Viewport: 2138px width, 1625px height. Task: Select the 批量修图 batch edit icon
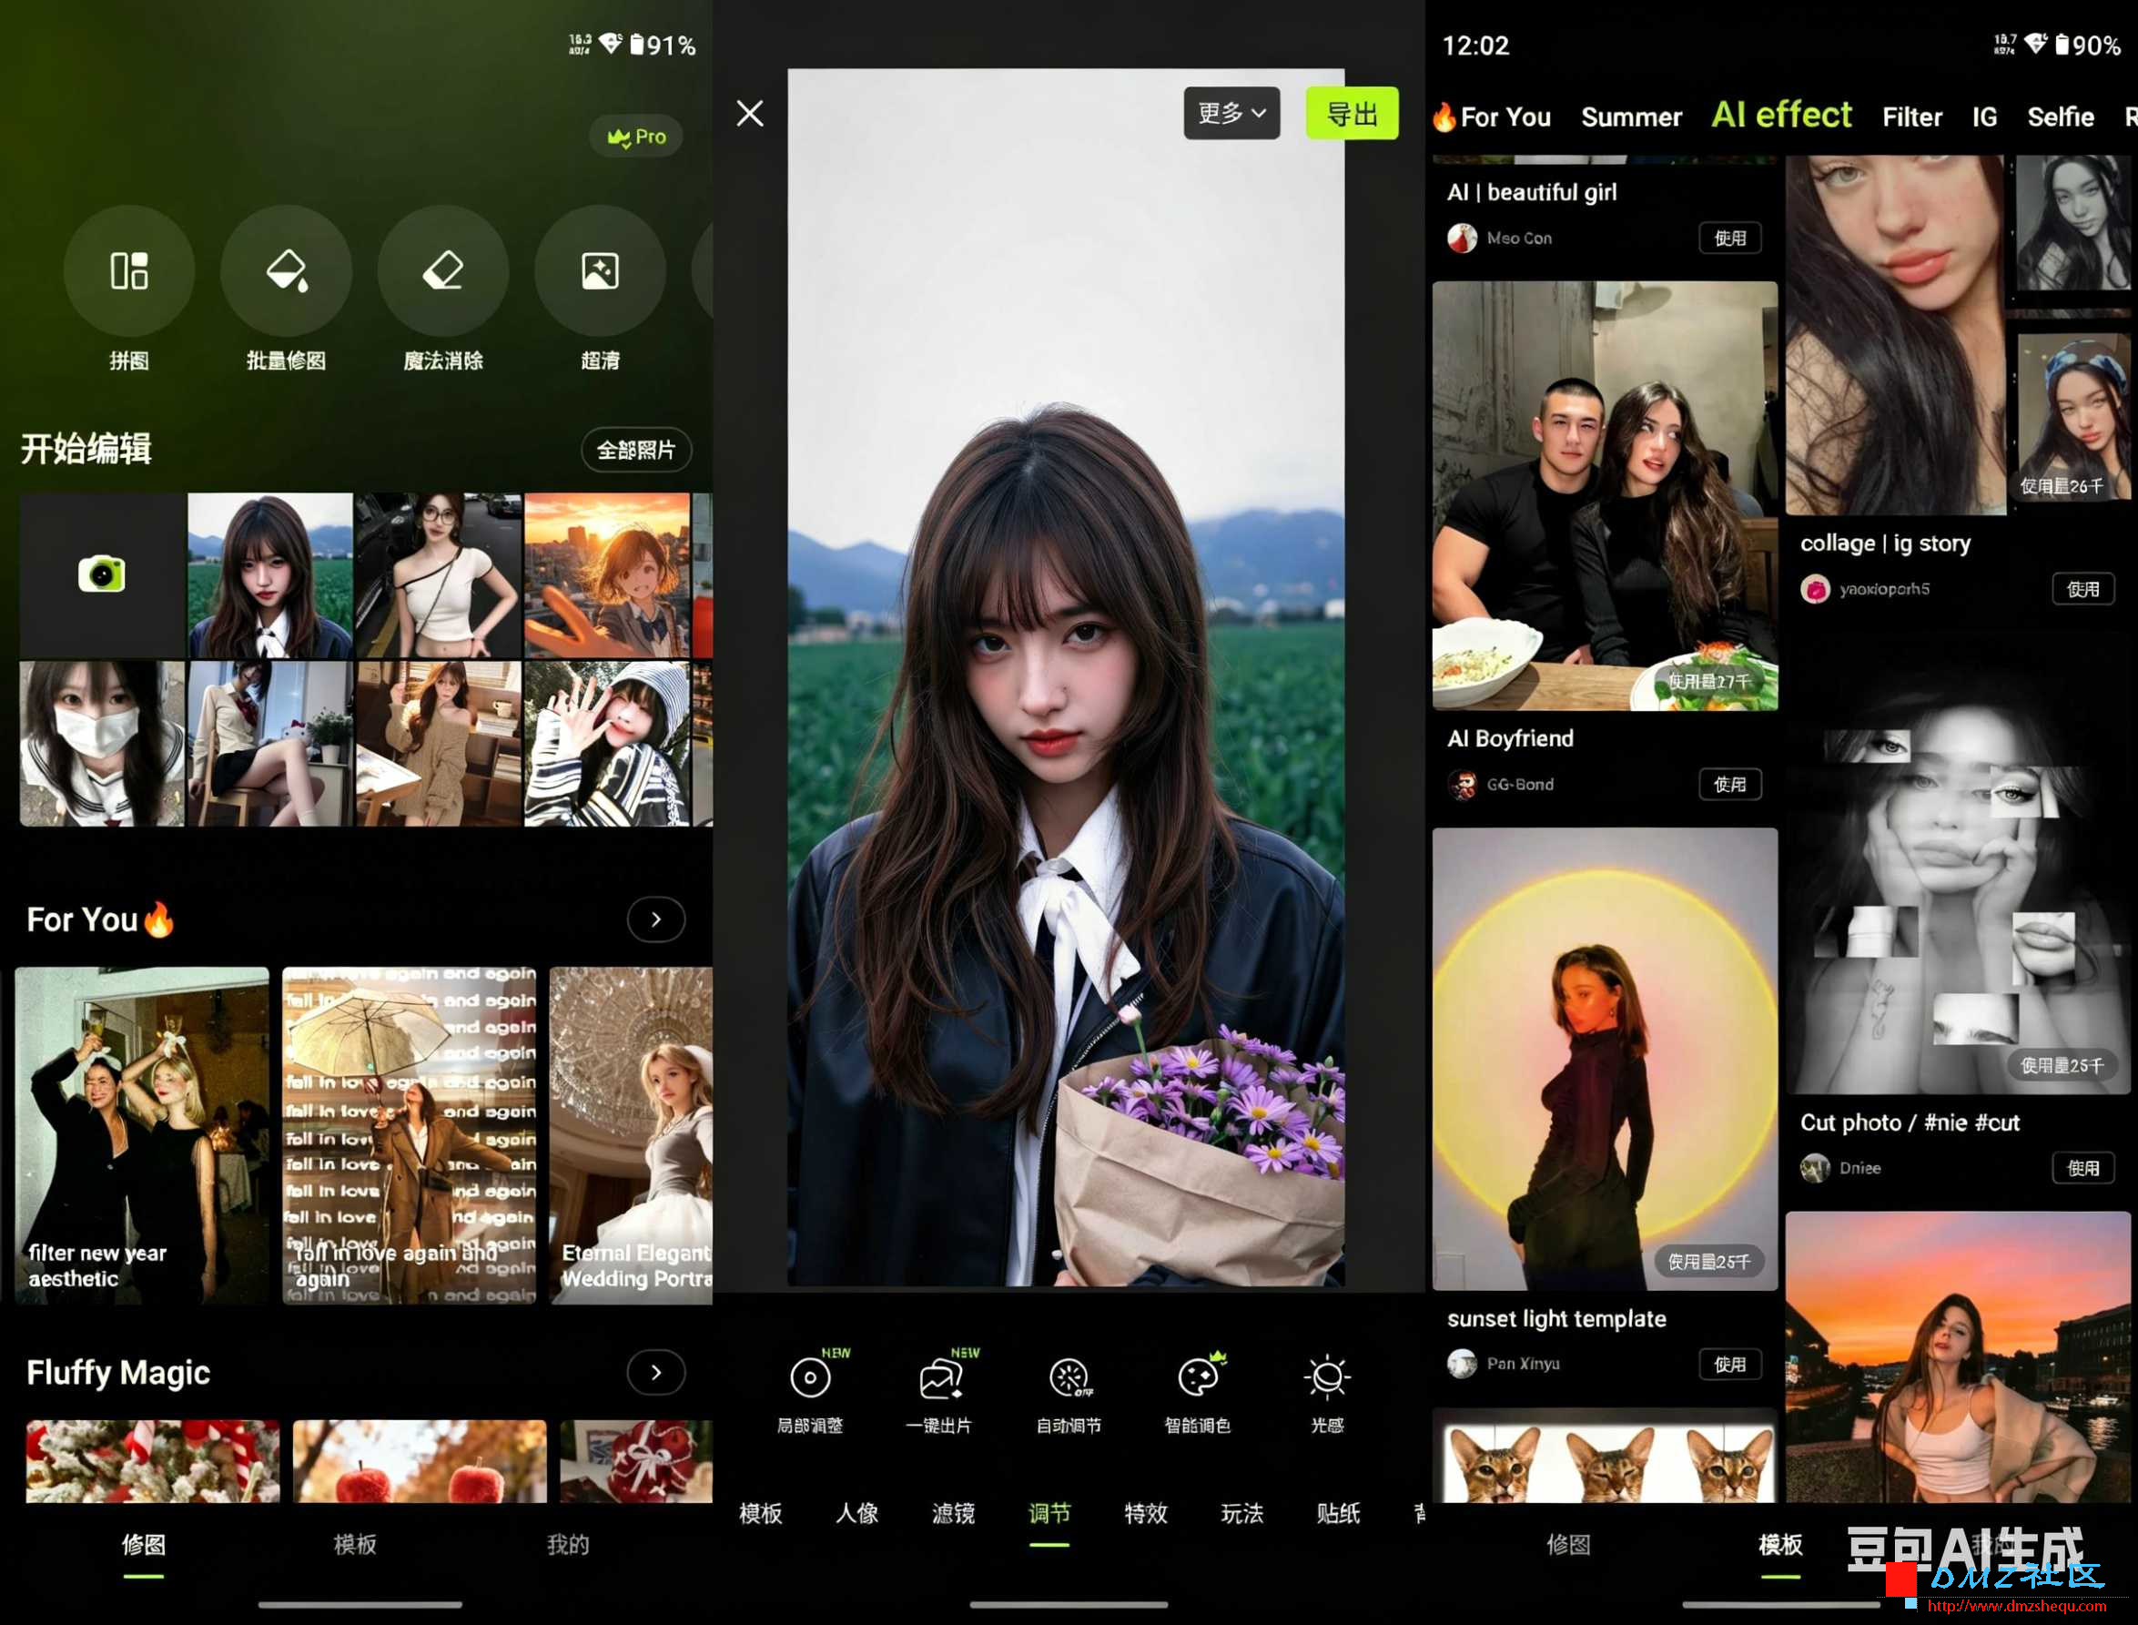[286, 271]
